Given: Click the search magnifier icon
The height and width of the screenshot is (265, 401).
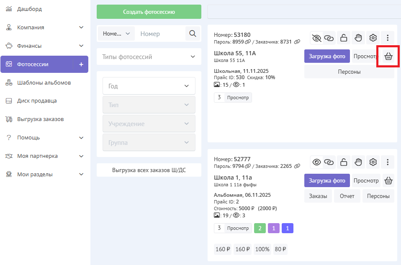Looking at the screenshot, I should point(193,34).
